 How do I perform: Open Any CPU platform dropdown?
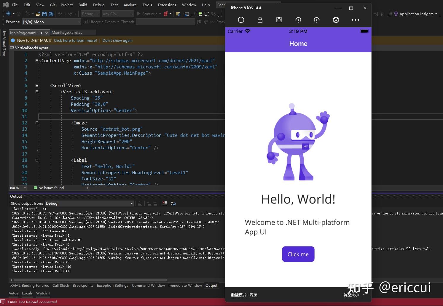[x=118, y=14]
